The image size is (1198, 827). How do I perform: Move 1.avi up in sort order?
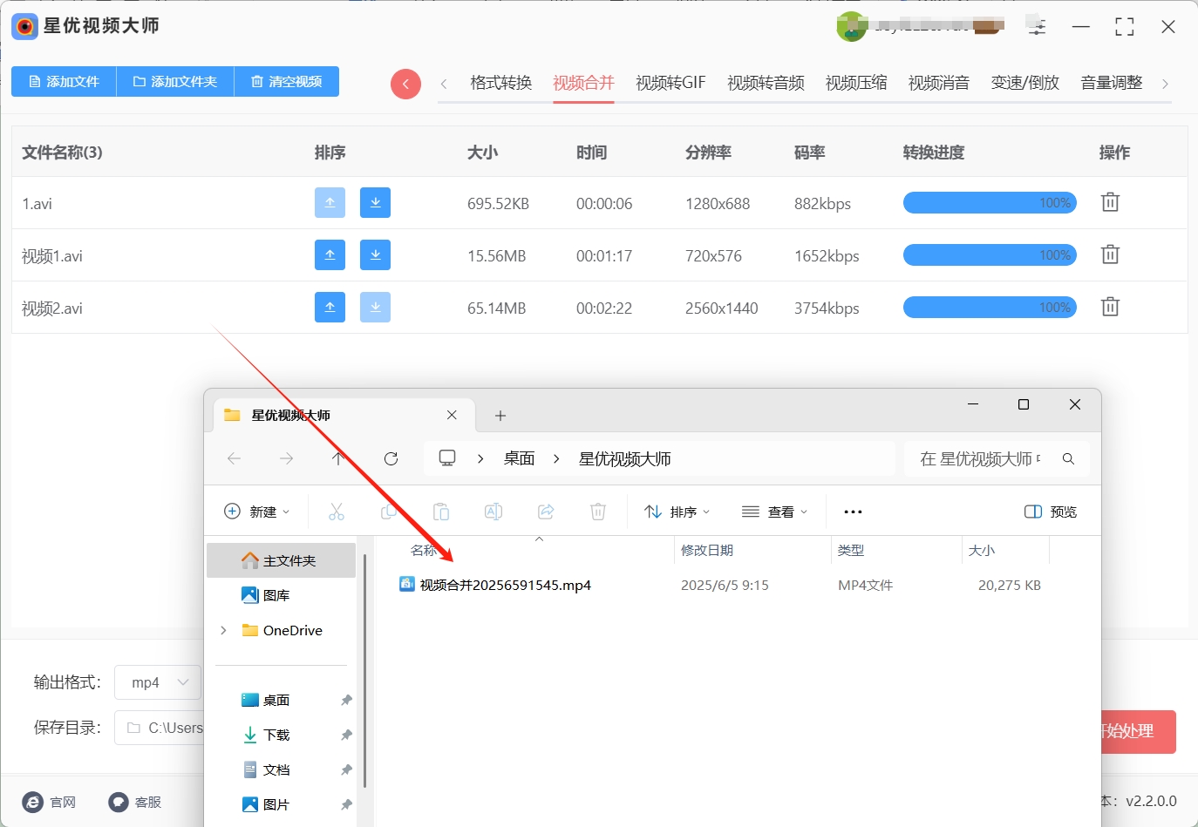click(330, 202)
